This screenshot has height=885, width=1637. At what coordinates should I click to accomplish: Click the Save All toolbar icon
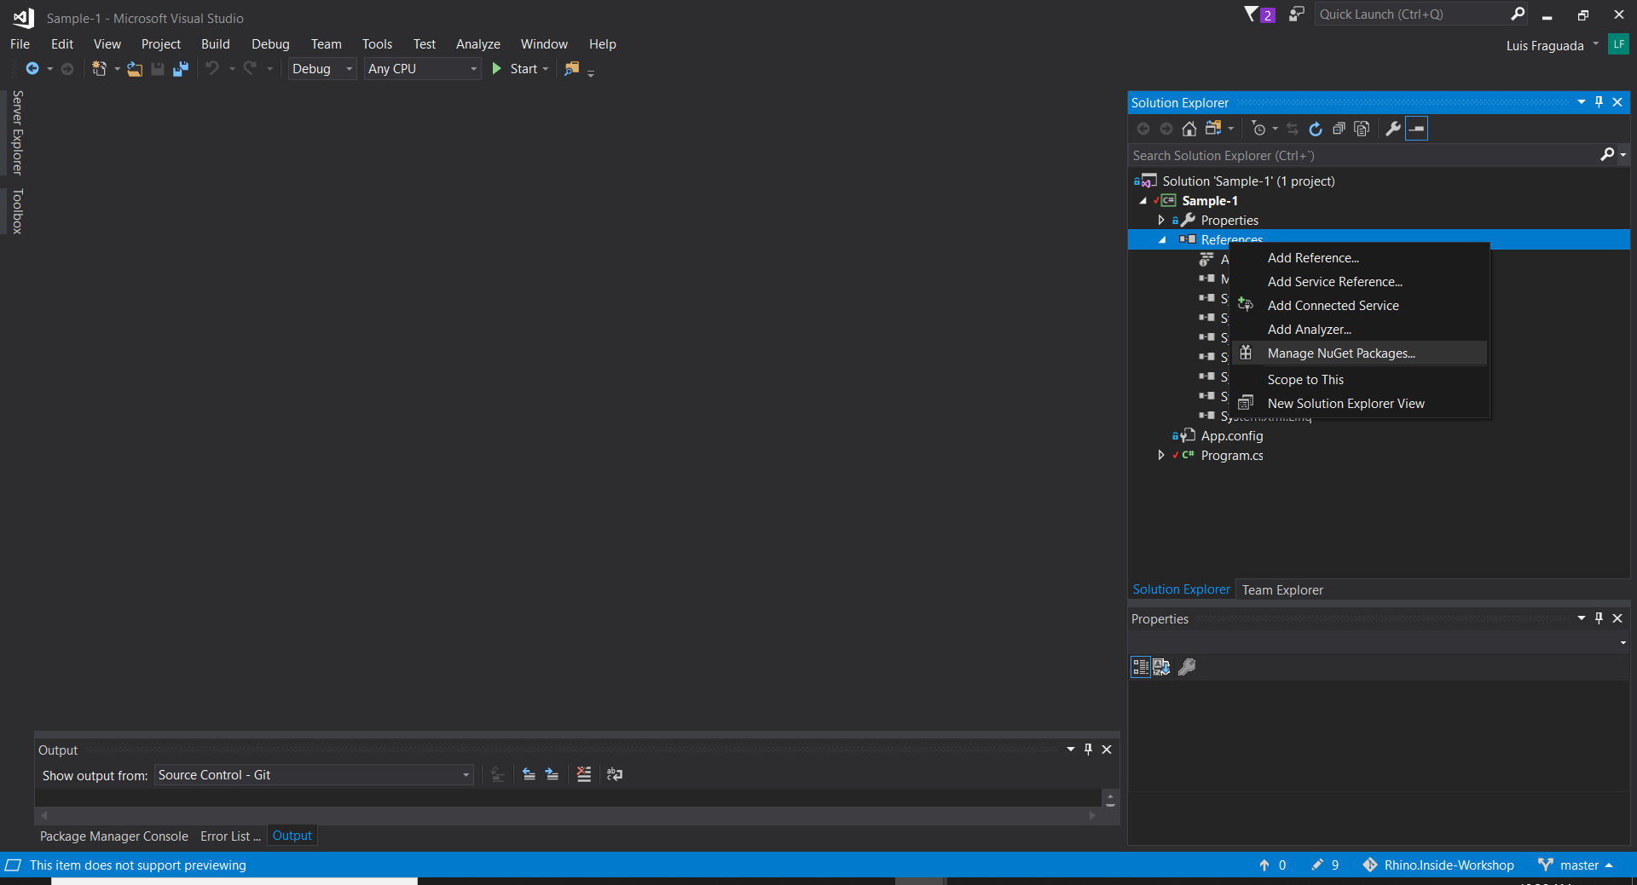click(x=181, y=69)
